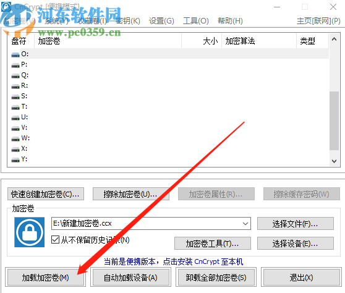Select the X: drive letter text
Viewport: 345px width, 293px height.
24,149
